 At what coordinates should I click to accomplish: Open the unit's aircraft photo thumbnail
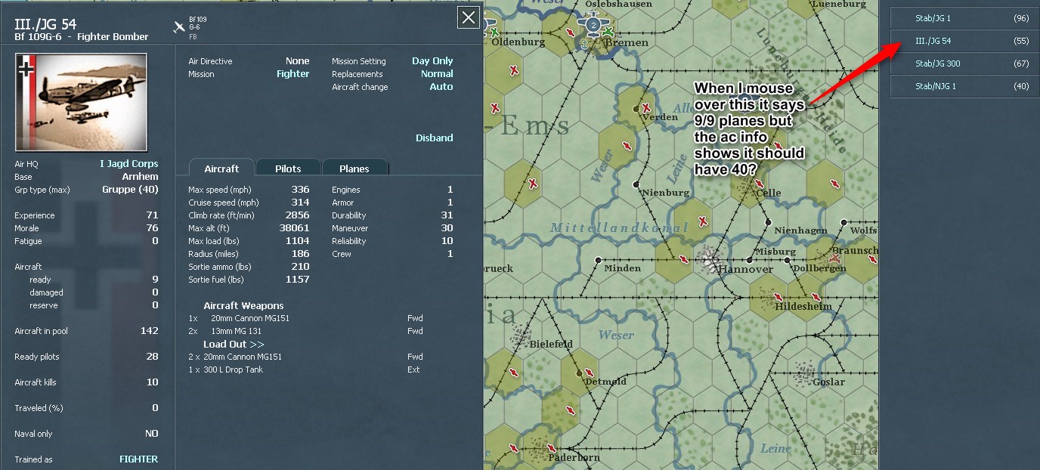(x=82, y=102)
